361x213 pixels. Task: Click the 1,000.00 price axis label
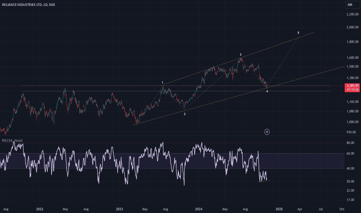[352, 122]
